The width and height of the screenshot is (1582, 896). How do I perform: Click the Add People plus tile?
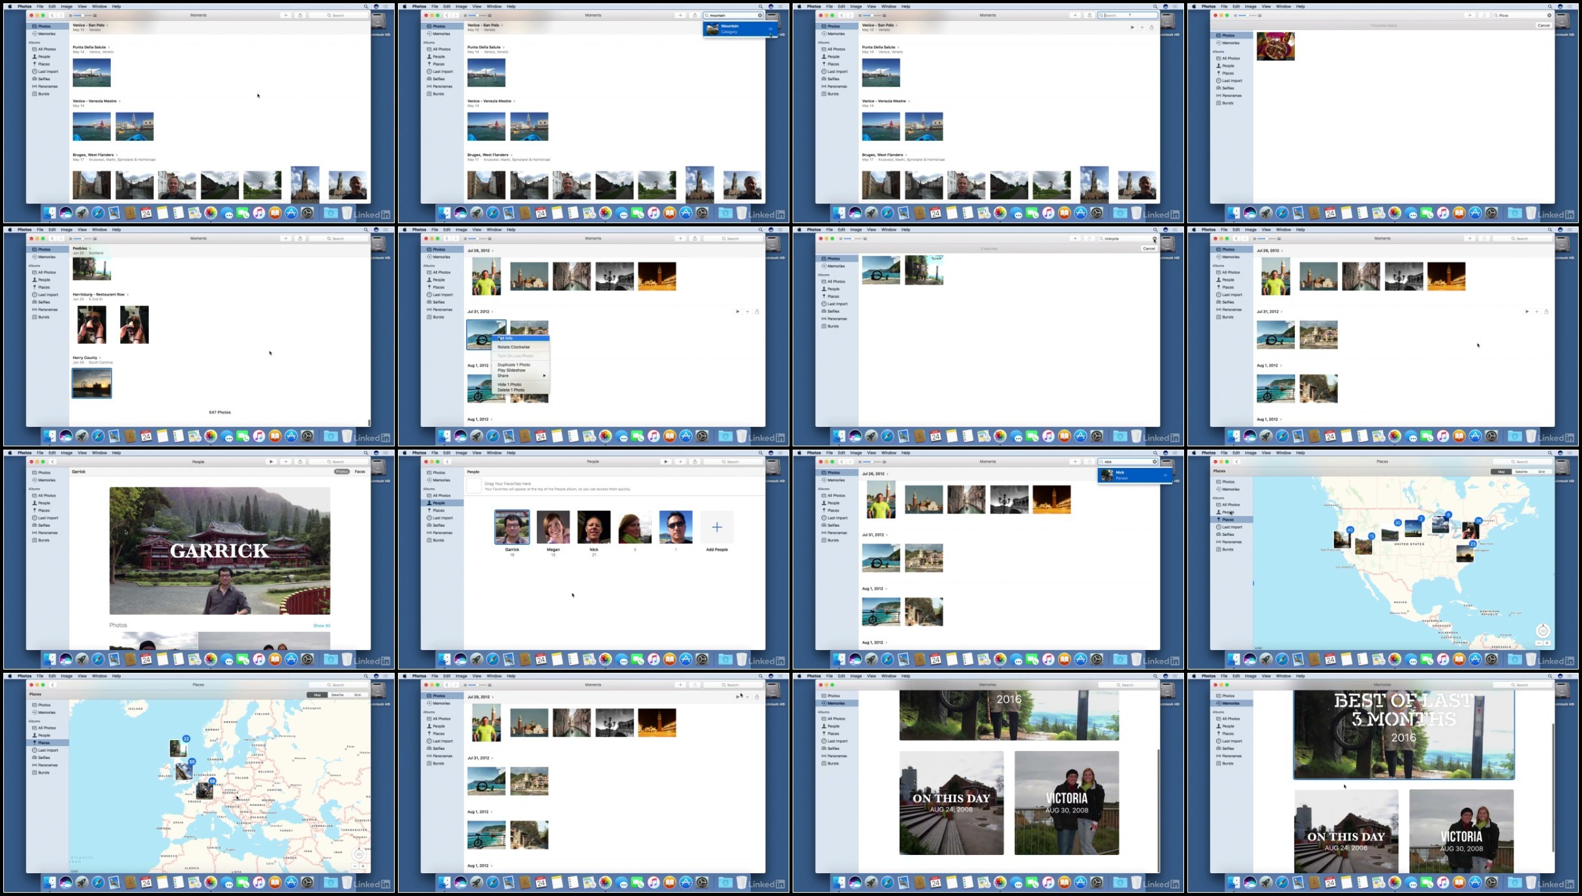pos(716,527)
